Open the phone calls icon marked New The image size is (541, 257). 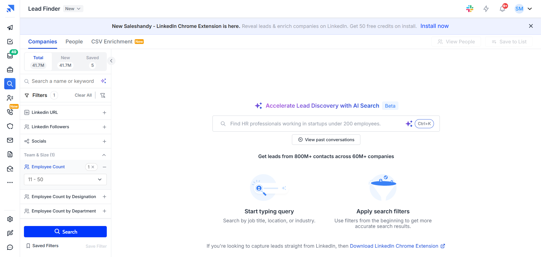point(10,112)
